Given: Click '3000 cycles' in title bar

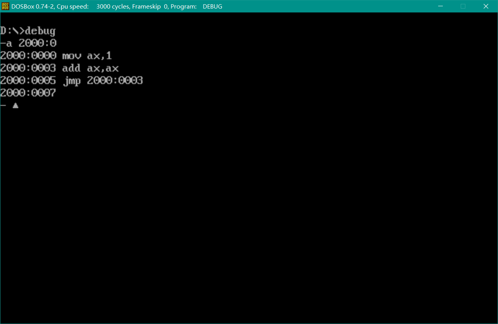Looking at the screenshot, I should pos(113,6).
